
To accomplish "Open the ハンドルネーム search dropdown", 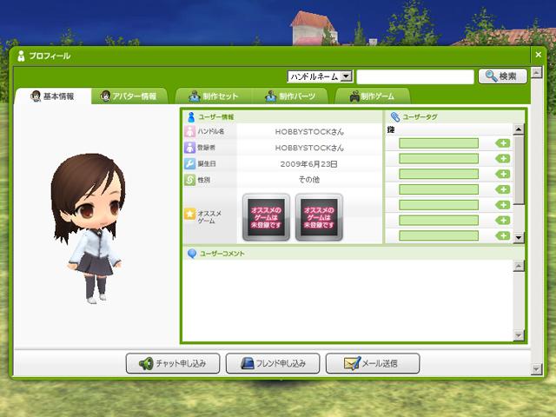I will (320, 76).
